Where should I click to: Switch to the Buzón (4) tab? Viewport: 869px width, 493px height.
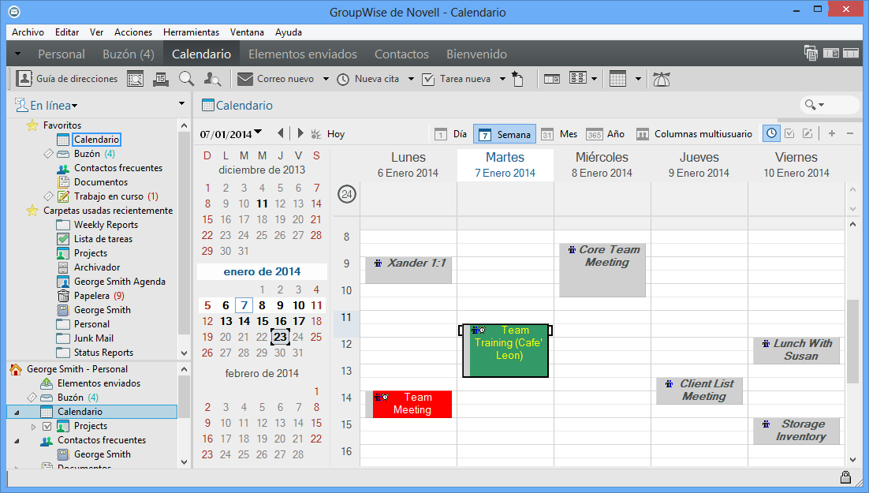point(129,54)
